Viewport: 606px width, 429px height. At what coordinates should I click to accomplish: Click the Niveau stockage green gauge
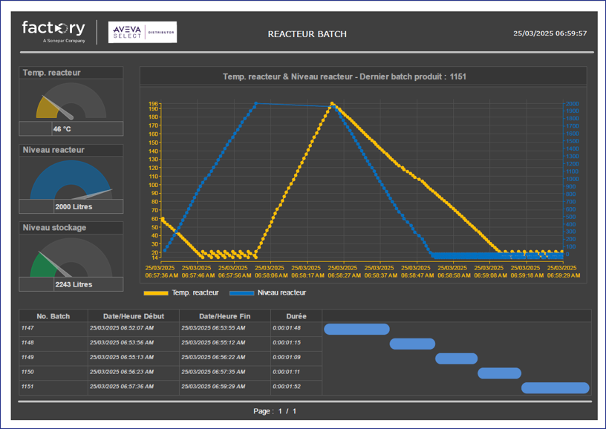[x=71, y=258]
